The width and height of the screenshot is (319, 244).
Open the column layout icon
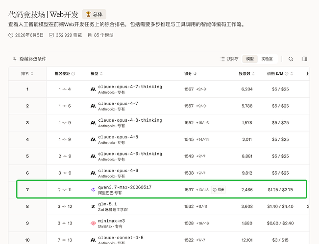[305, 59]
